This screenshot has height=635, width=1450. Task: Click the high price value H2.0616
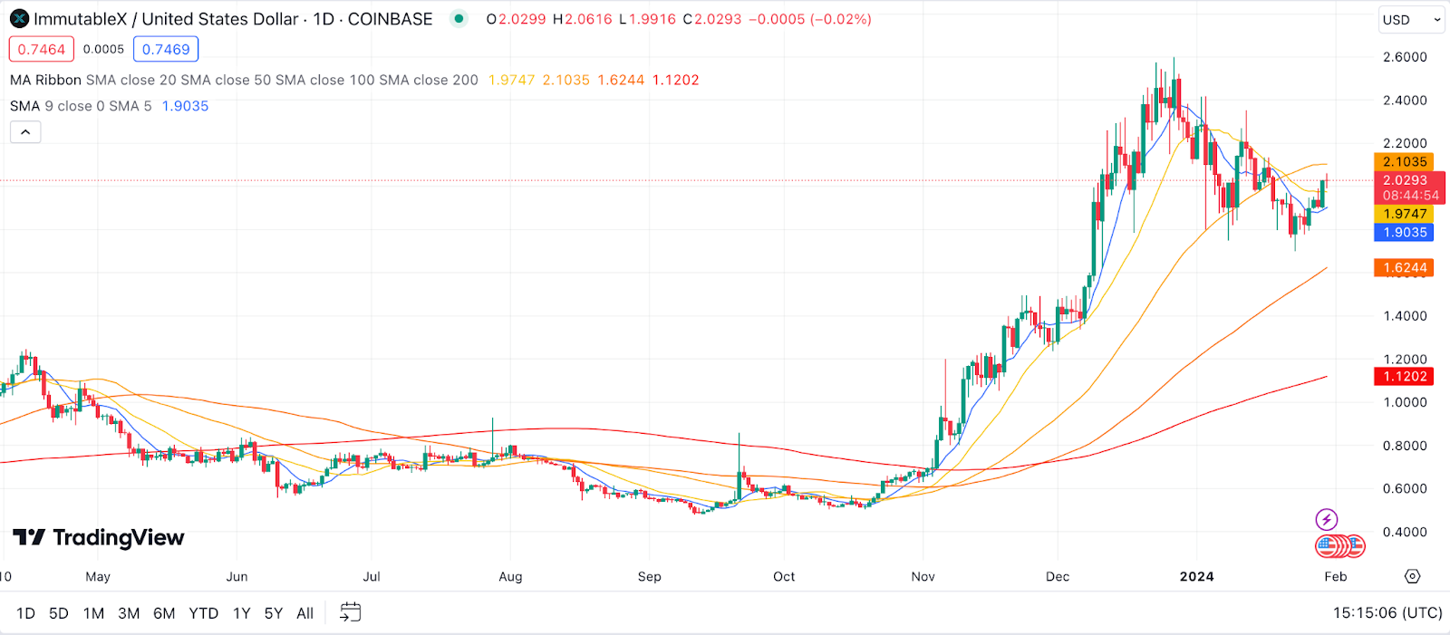[x=583, y=19]
